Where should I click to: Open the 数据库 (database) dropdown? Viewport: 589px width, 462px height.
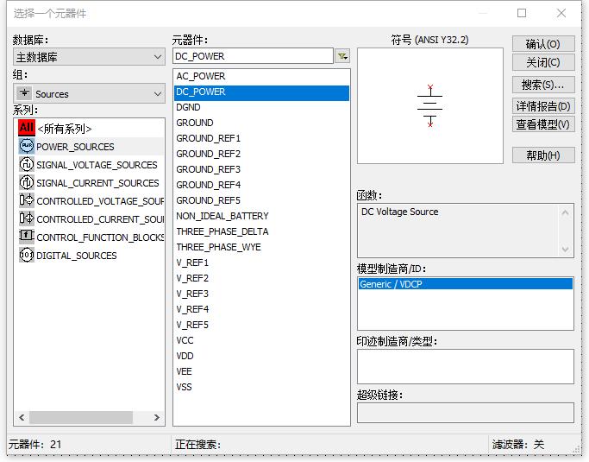tap(89, 57)
